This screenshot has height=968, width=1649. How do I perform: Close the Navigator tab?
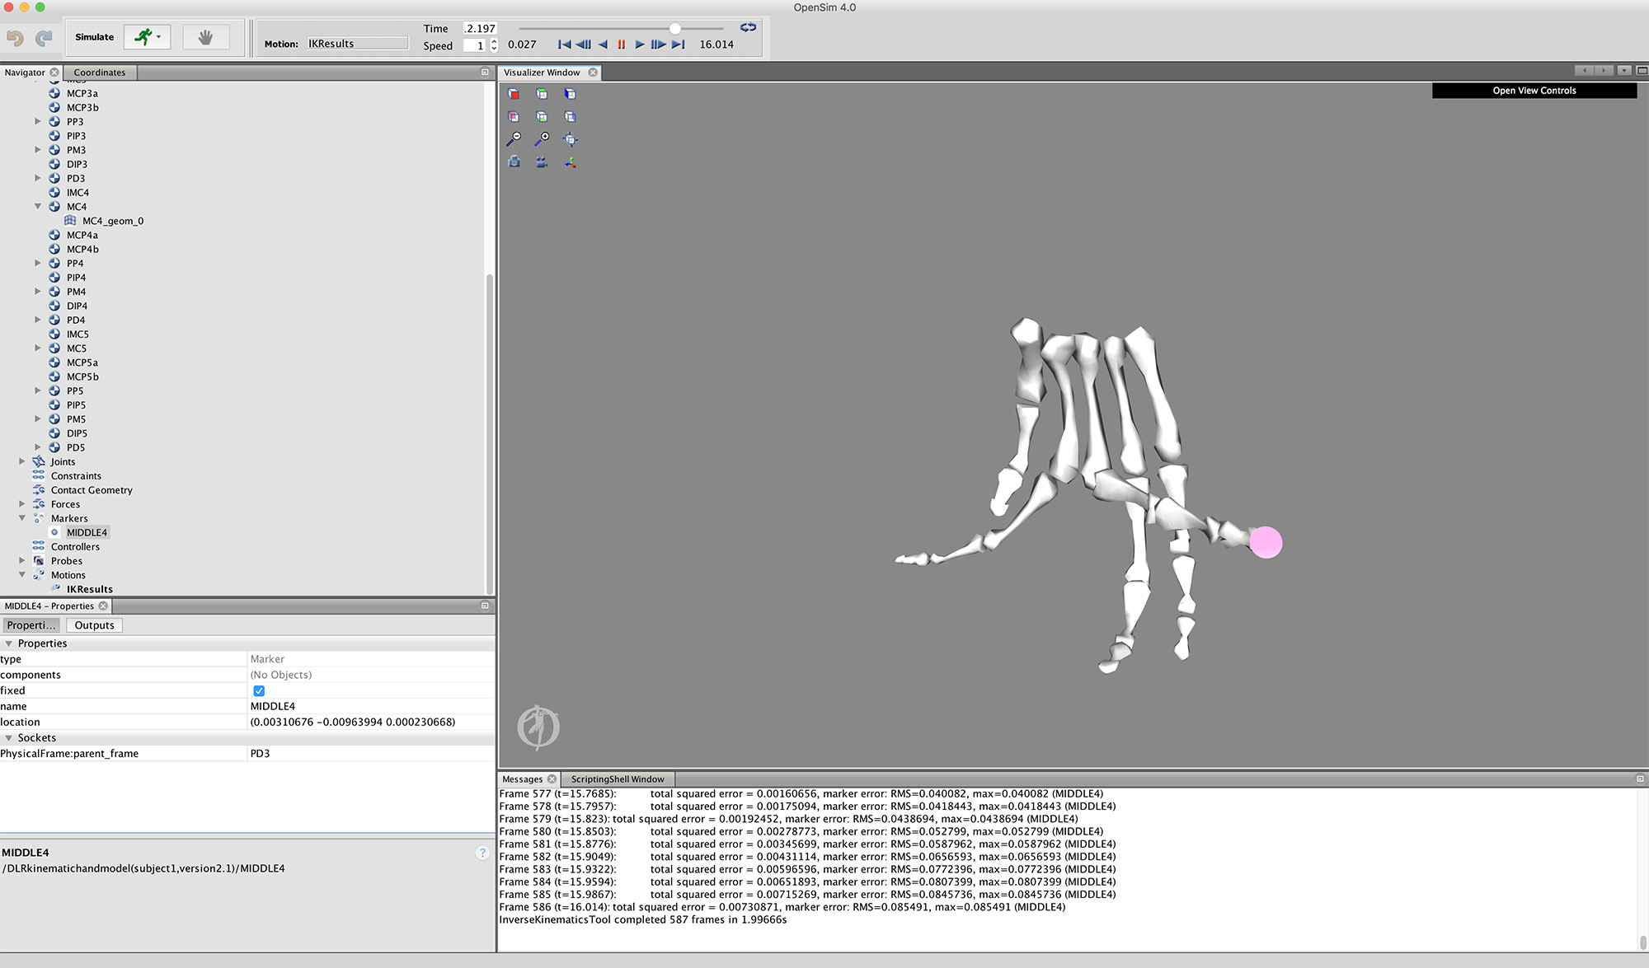[x=54, y=72]
